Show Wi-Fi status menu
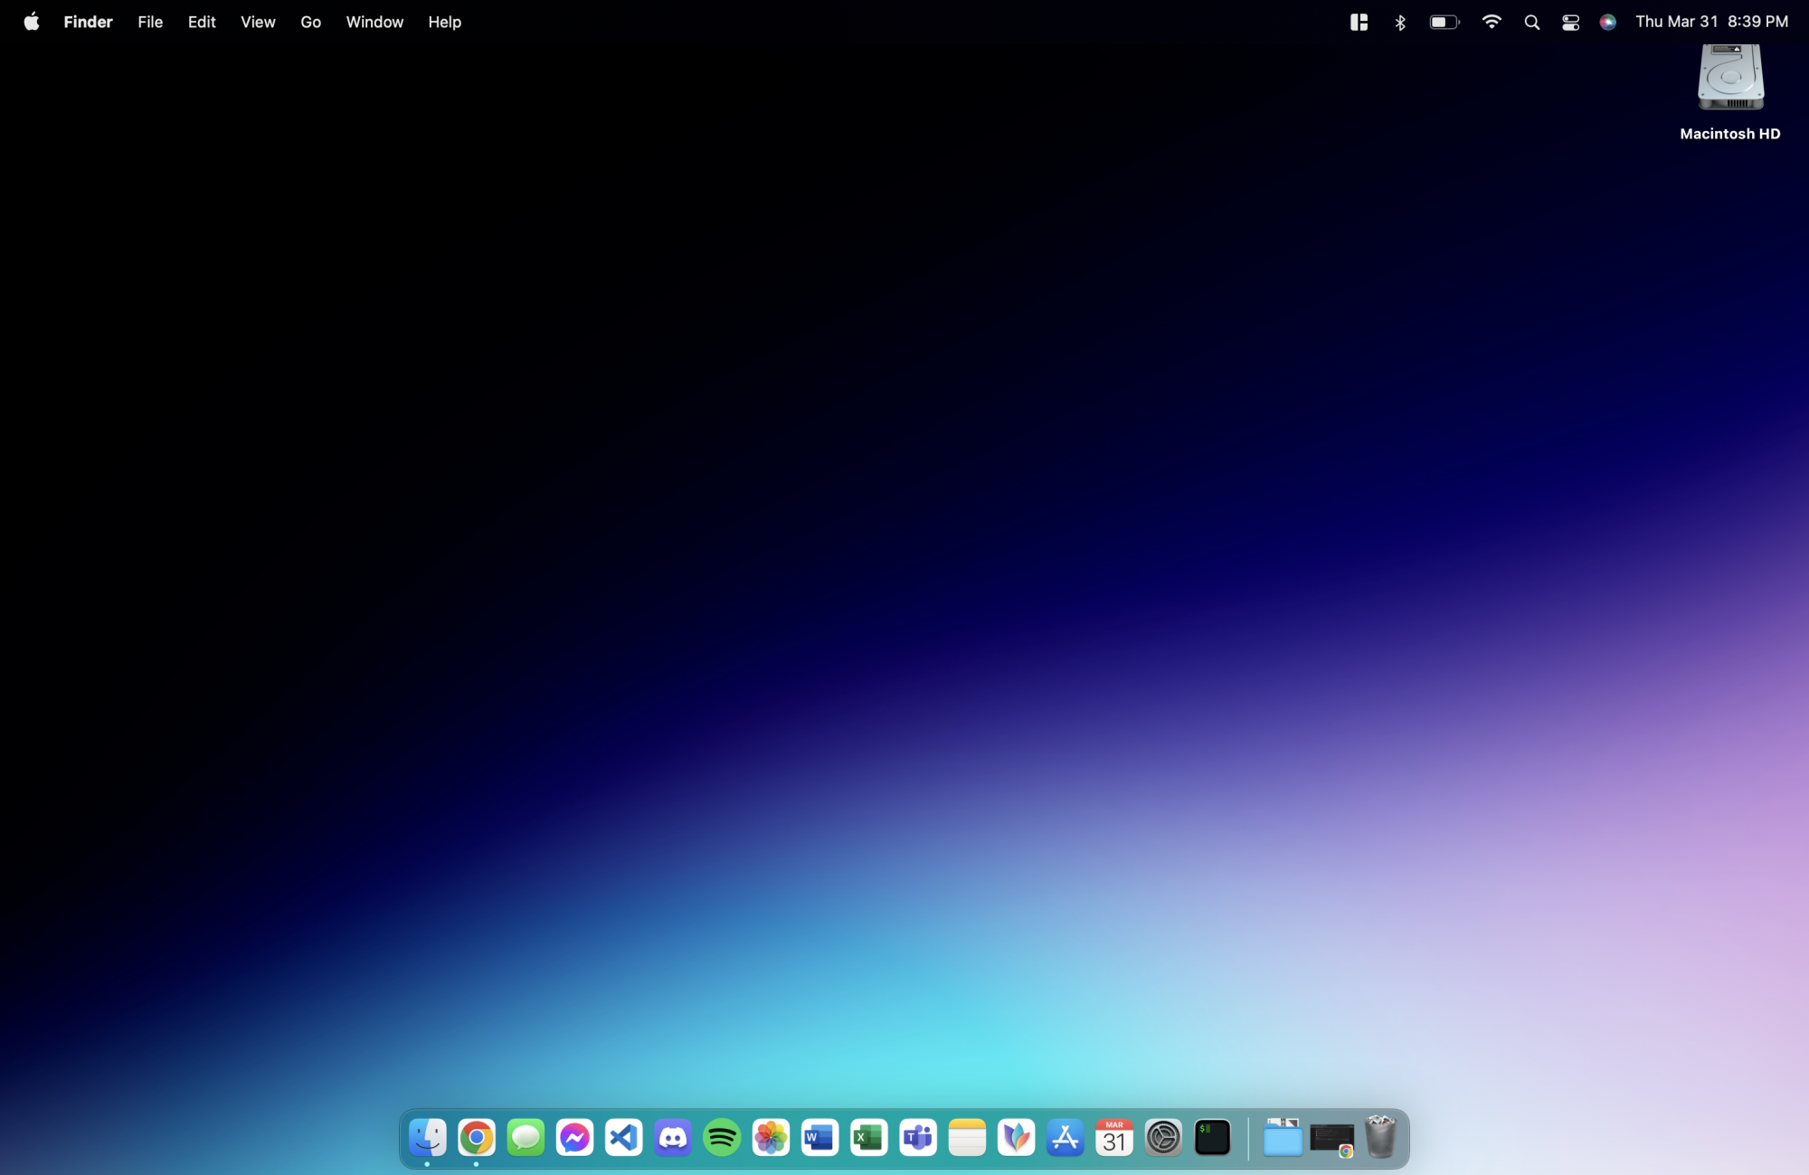 1492,22
